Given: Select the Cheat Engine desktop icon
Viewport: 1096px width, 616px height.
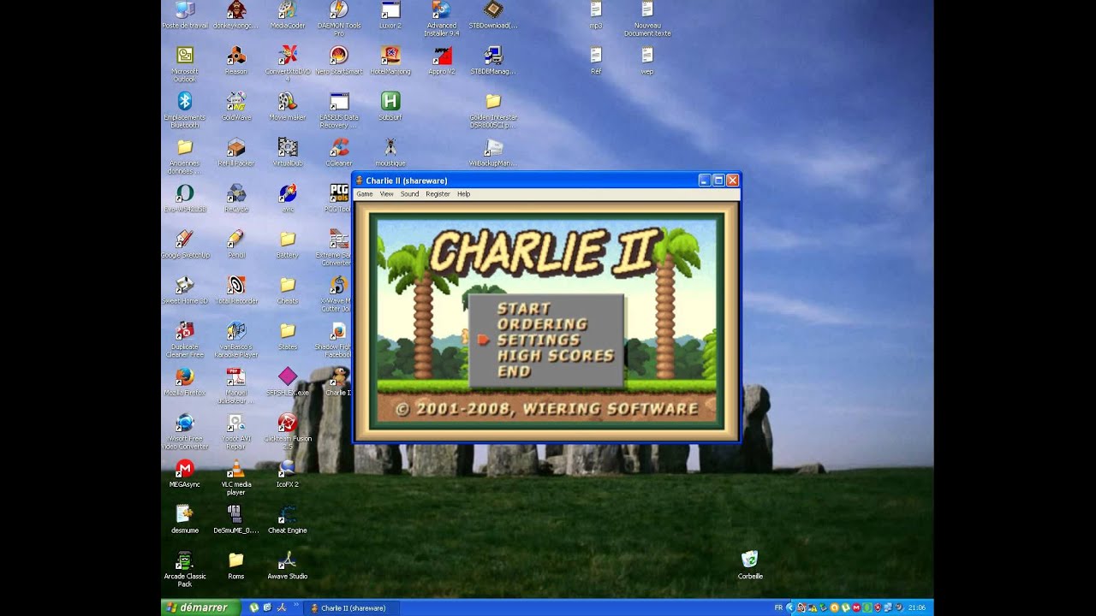Looking at the screenshot, I should [x=288, y=519].
